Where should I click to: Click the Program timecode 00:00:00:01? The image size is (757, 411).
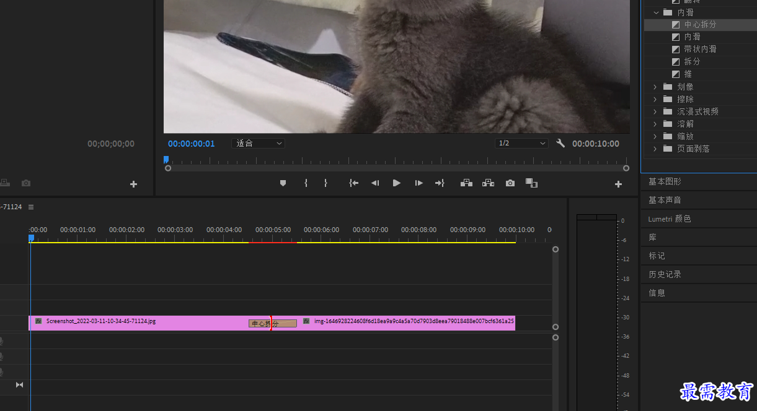tap(191, 144)
